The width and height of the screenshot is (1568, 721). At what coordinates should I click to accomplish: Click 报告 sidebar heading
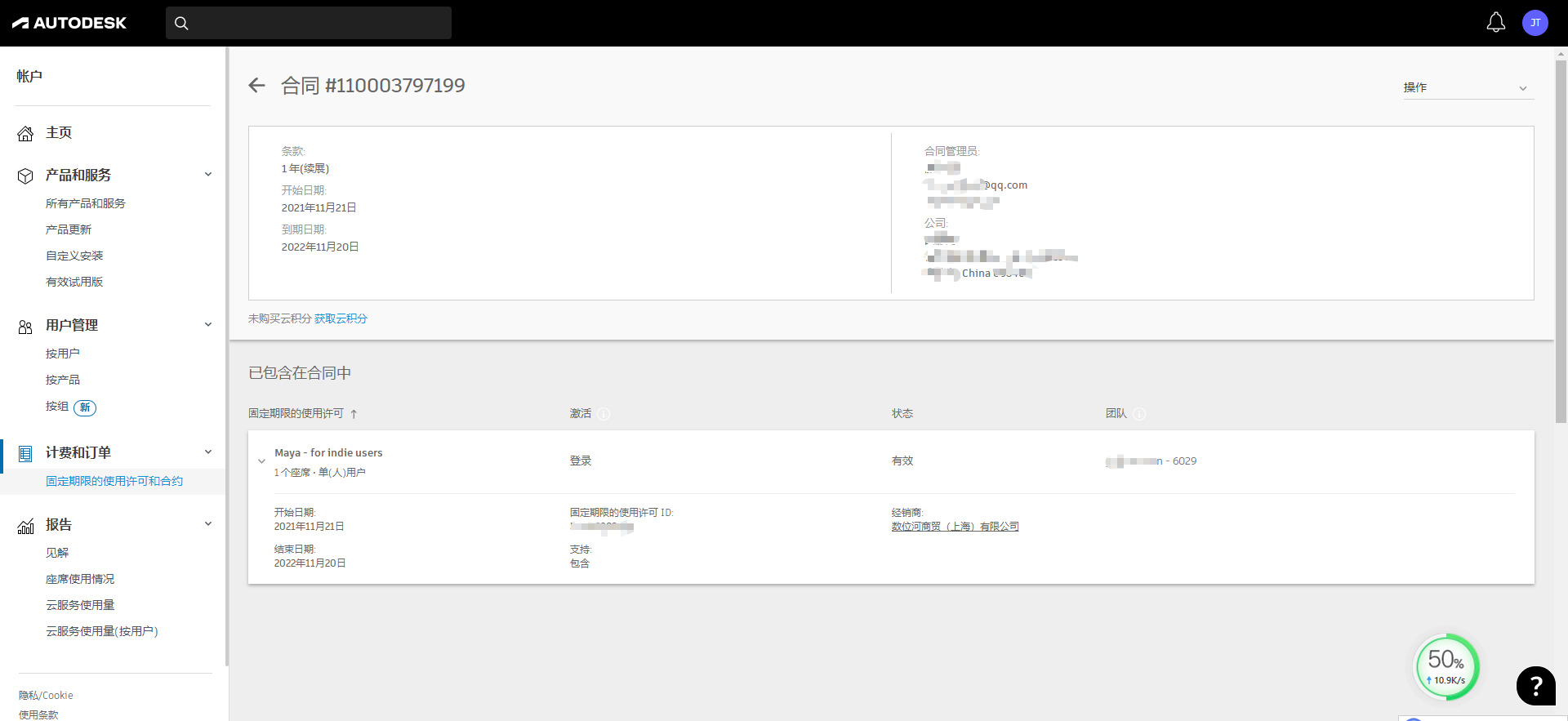click(59, 524)
